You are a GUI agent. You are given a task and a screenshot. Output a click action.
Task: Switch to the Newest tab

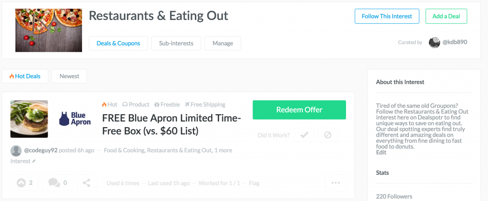[70, 76]
